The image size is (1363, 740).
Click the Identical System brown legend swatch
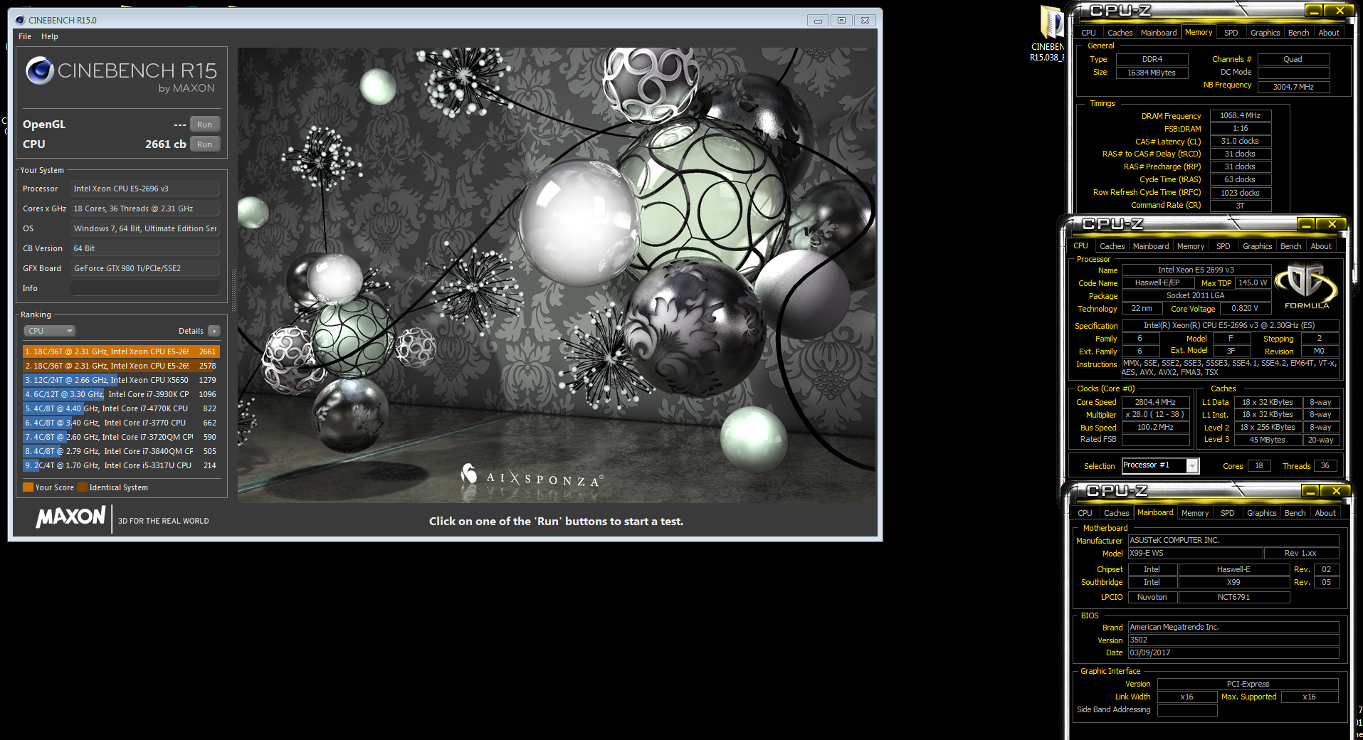(82, 487)
